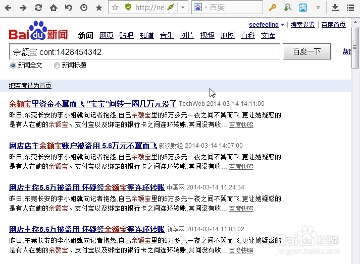This screenshot has width=360, height=264.
Task: Click the golden key password icon
Action: point(273,8)
